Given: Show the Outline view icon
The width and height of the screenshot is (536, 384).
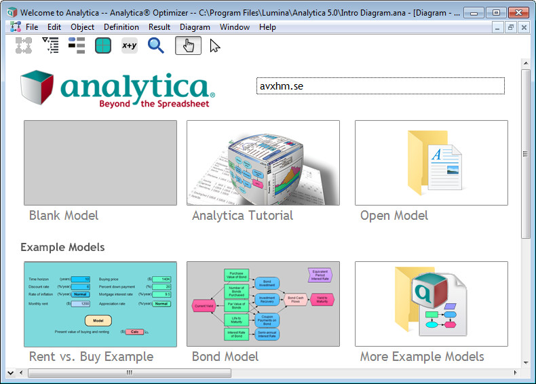Looking at the screenshot, I should pyautogui.click(x=51, y=45).
